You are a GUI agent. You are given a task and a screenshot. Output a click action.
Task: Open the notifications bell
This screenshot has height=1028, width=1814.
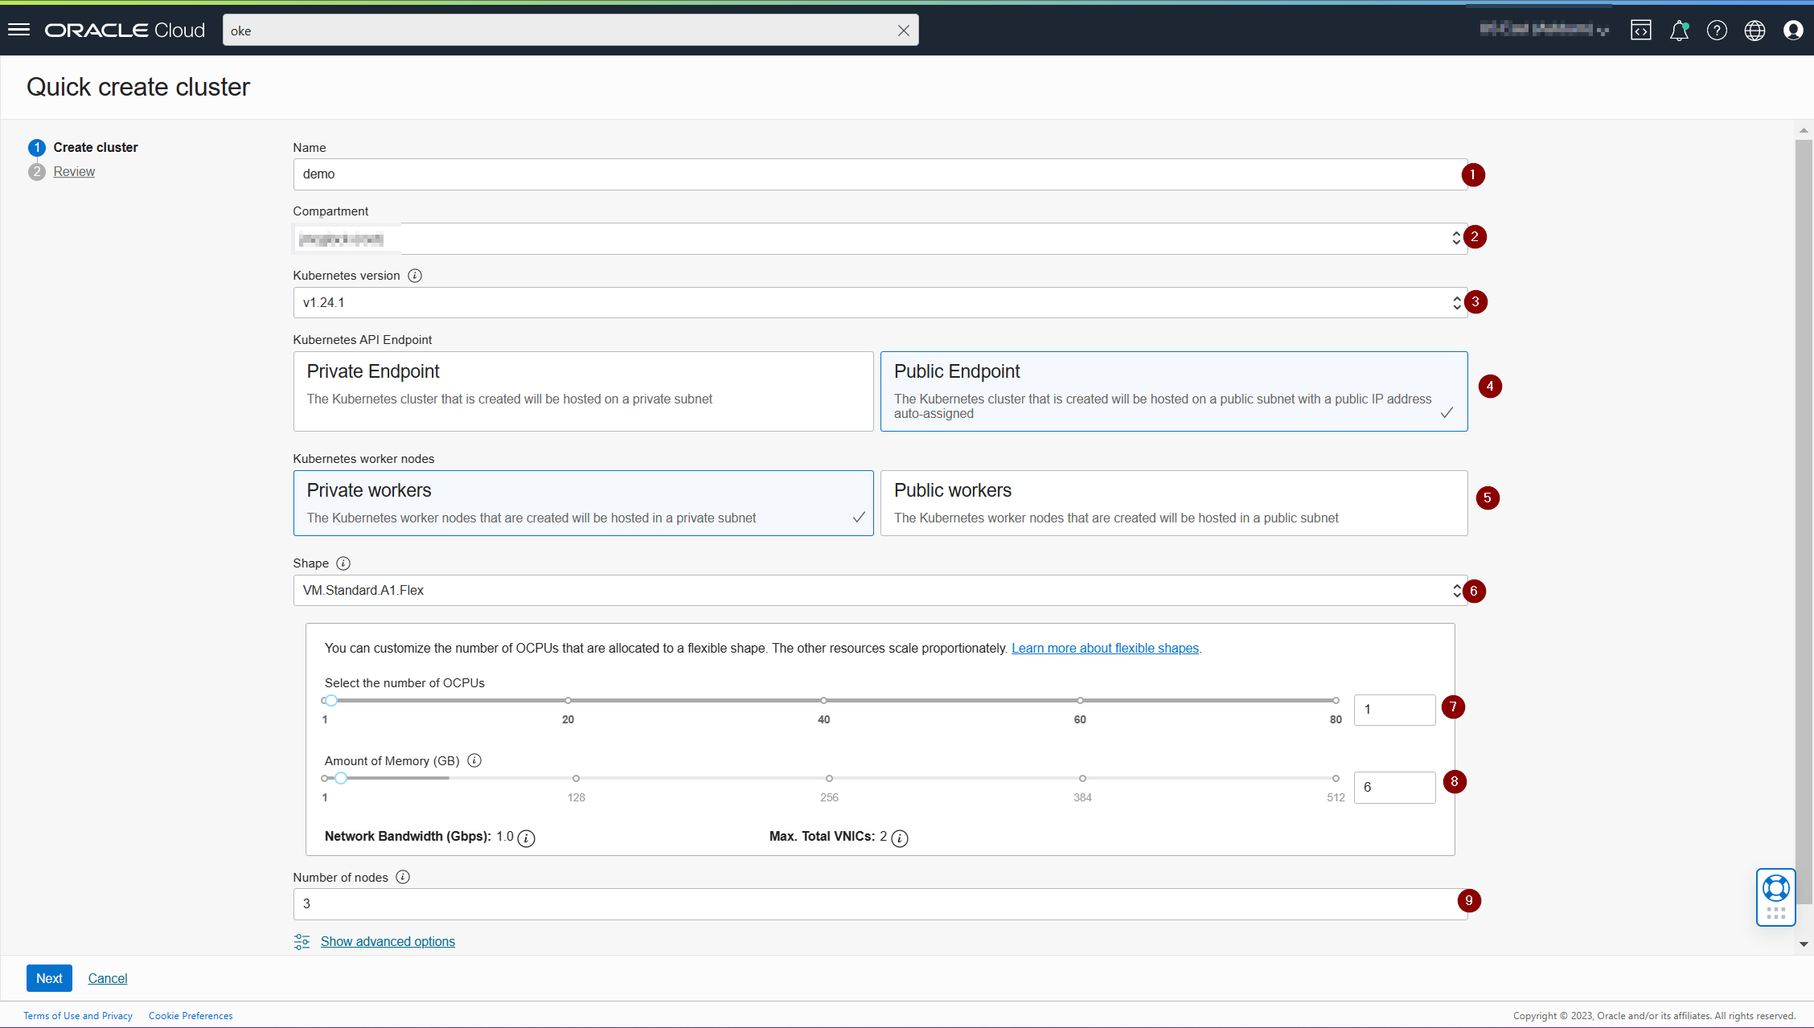(x=1679, y=30)
